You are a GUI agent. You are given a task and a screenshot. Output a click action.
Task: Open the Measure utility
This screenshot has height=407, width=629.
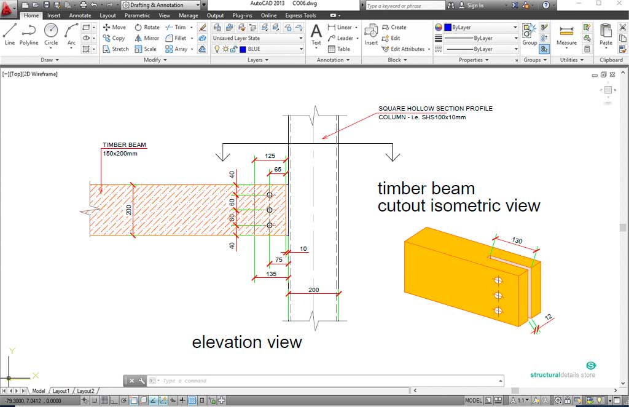coord(566,34)
